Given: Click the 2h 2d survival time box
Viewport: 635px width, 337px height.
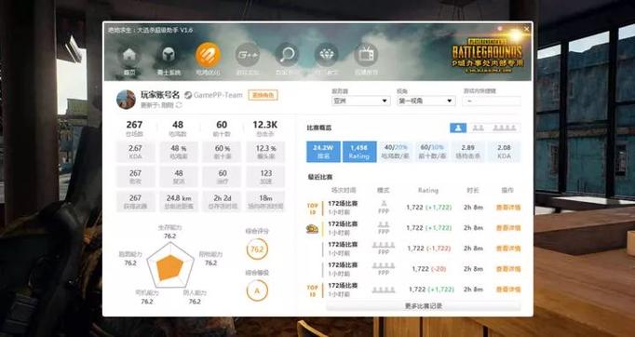Looking at the screenshot, I should 222,201.
